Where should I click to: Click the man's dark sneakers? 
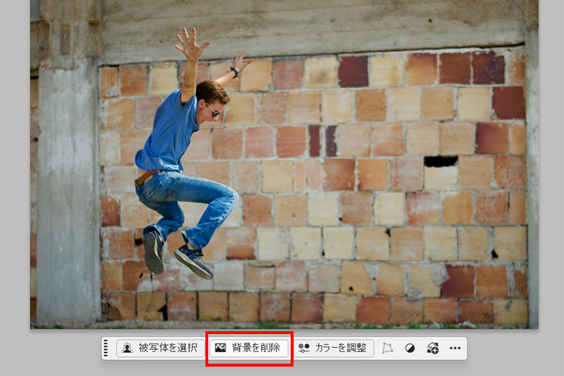192,260
